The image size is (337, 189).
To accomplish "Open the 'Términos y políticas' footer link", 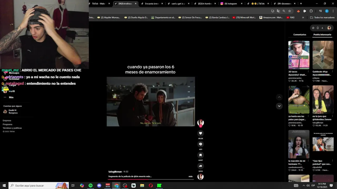I will pyautogui.click(x=12, y=128).
